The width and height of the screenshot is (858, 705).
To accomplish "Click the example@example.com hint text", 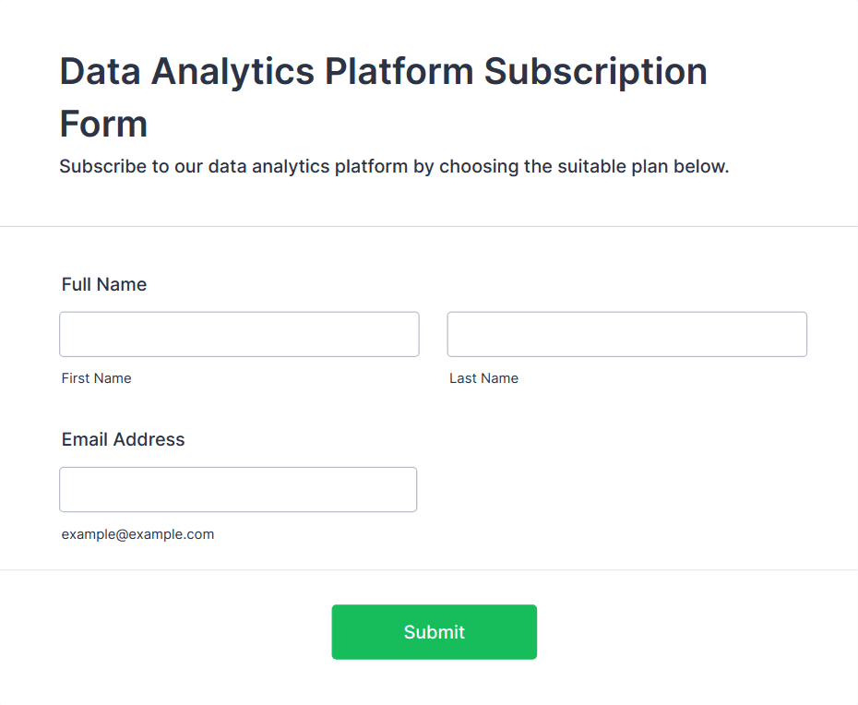I will coord(137,534).
